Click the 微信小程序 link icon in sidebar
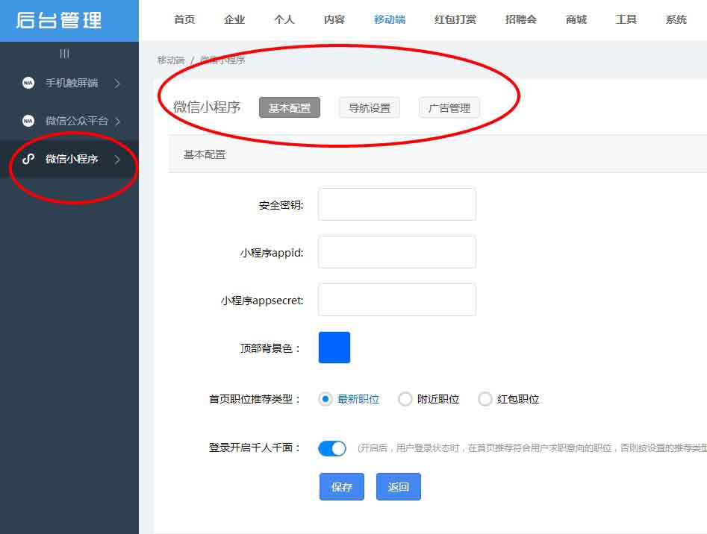The image size is (707, 534). (x=28, y=159)
